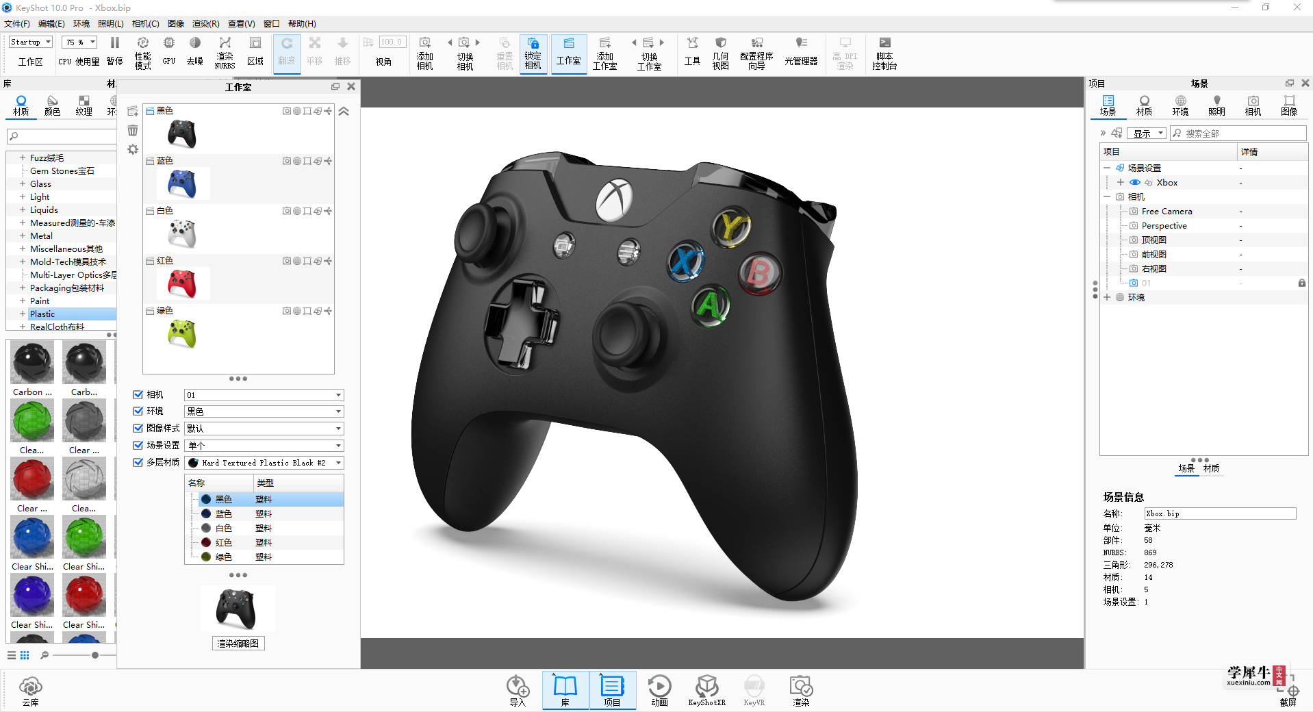Image resolution: width=1313 pixels, height=712 pixels.
Task: Open the Tools (工具) toolbar icon
Action: [x=692, y=51]
